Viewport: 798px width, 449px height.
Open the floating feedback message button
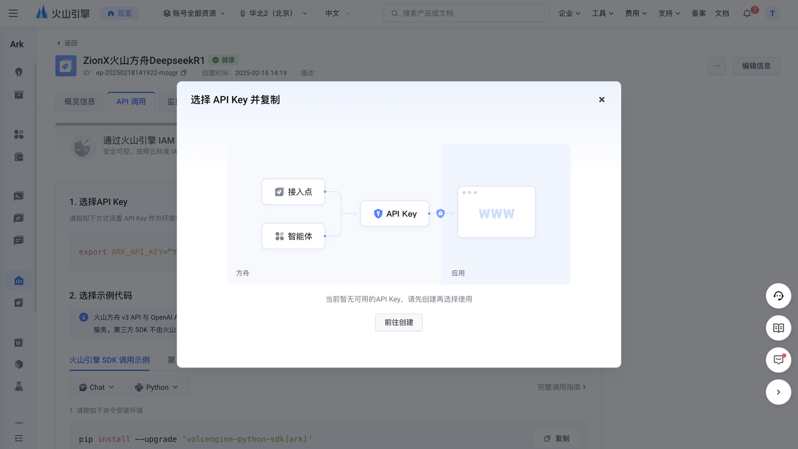[778, 360]
